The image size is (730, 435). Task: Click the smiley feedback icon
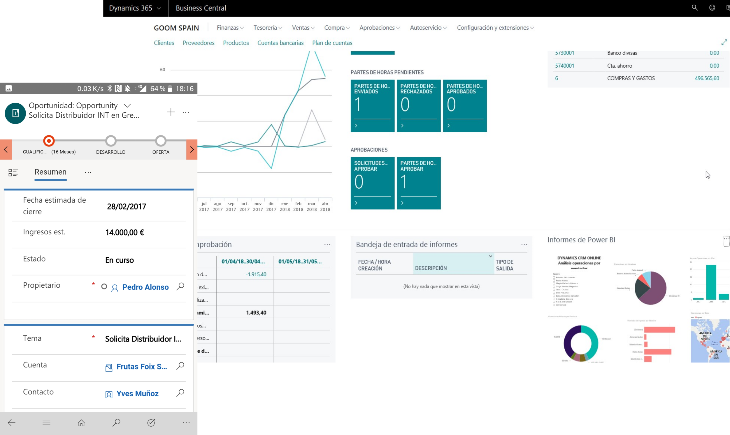tap(712, 8)
